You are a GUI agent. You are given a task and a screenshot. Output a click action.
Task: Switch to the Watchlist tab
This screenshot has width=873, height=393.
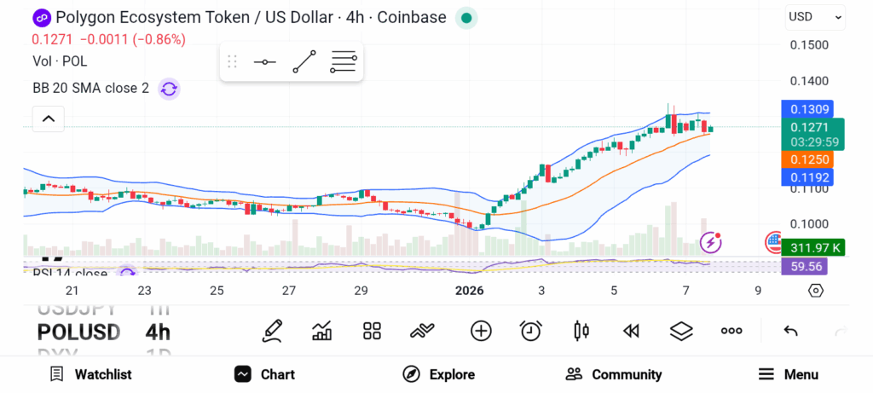[90, 374]
